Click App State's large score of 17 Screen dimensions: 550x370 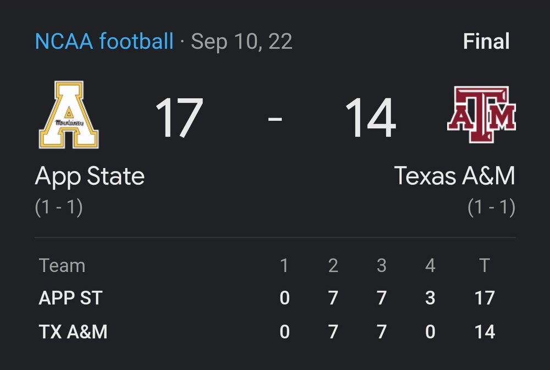tap(179, 118)
